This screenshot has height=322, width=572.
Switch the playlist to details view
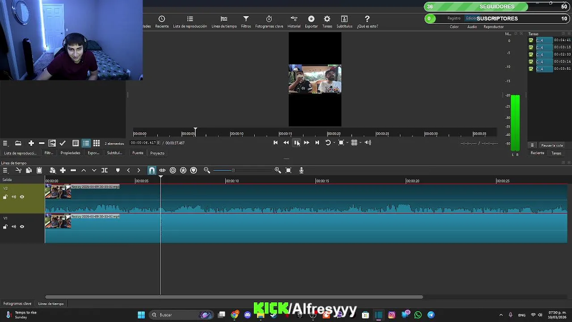76,143
